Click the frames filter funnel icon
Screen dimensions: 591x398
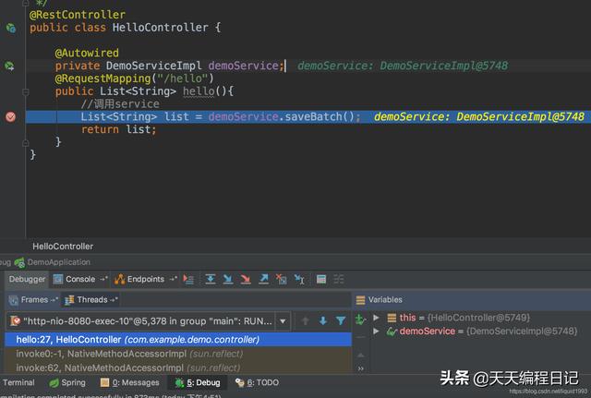pos(341,321)
